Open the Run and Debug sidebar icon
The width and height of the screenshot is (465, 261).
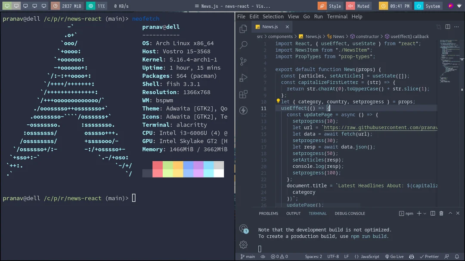point(243,77)
